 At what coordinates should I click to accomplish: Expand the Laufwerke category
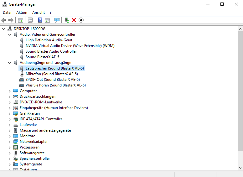pyautogui.click(x=10, y=125)
